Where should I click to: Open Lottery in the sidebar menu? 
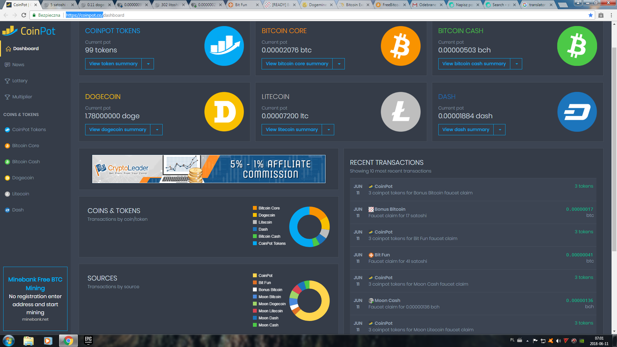(x=20, y=81)
